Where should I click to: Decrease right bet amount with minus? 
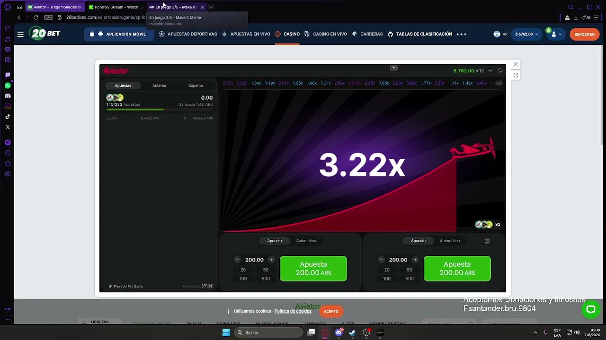coord(381,260)
